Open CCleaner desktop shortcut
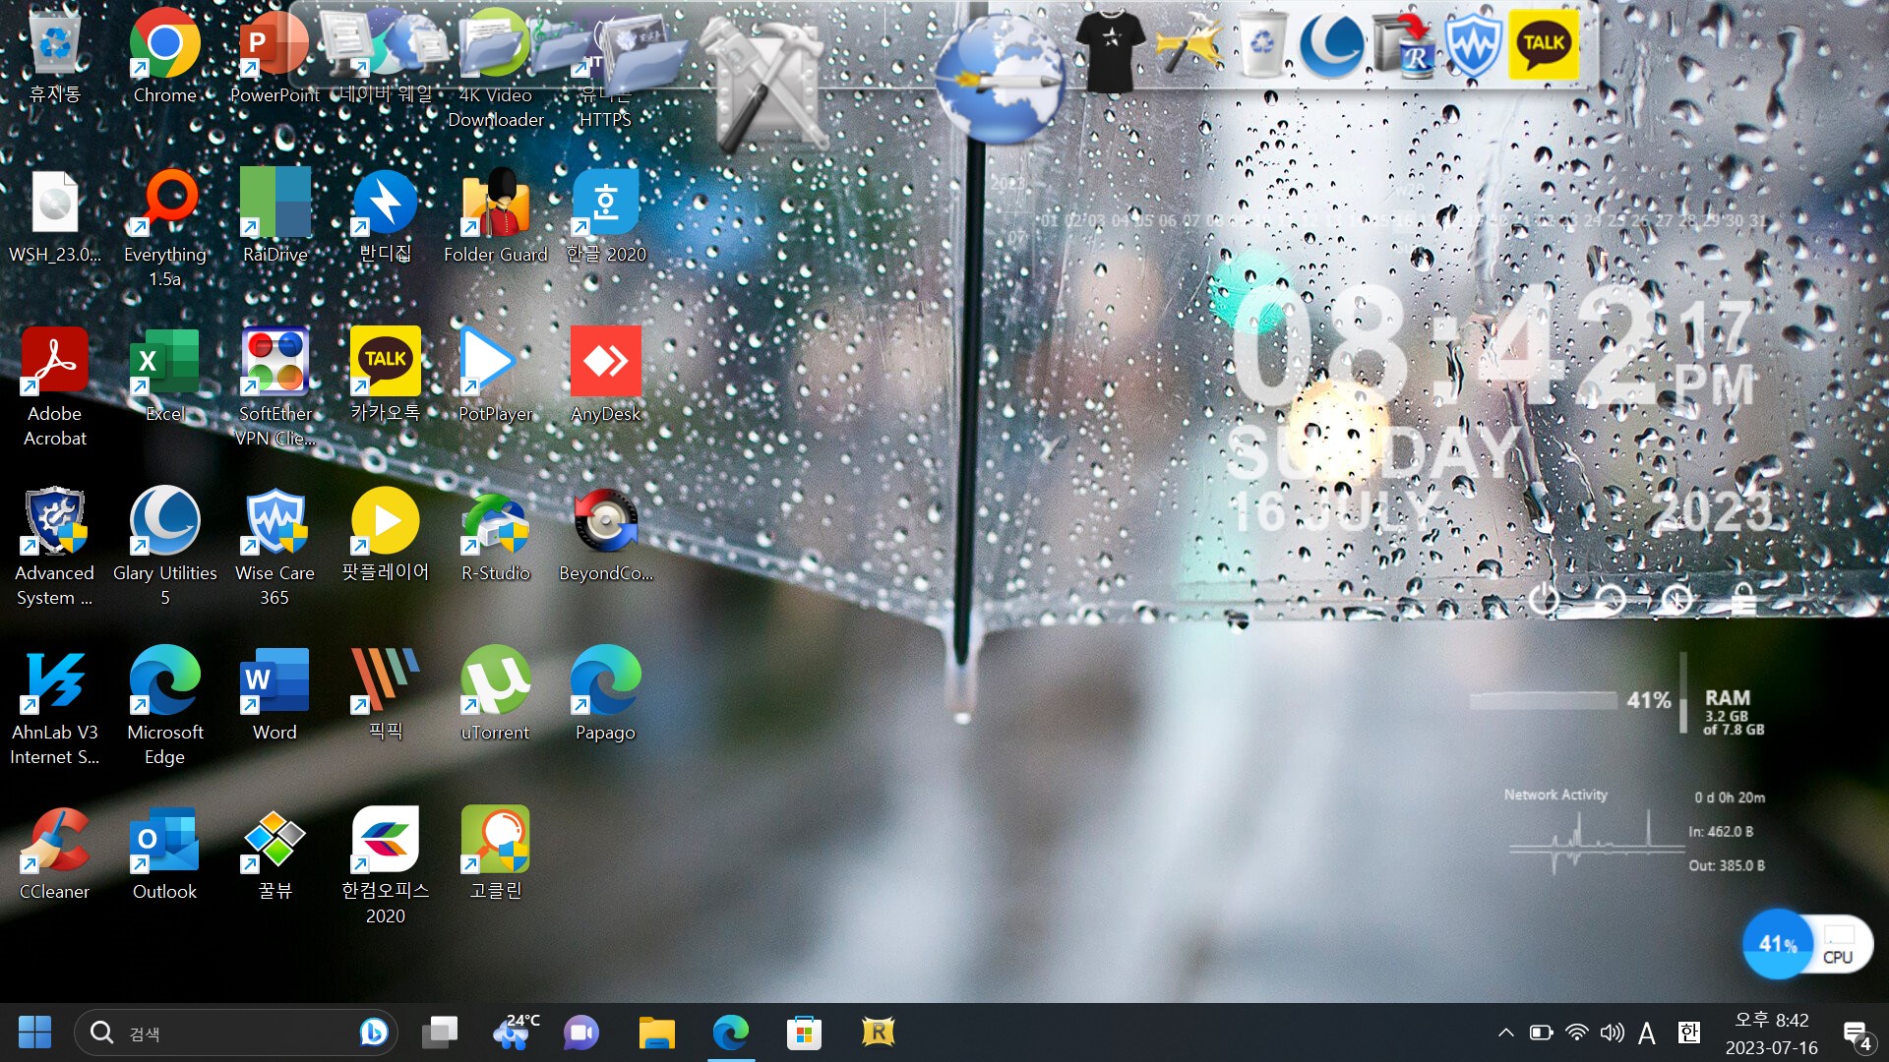Image resolution: width=1889 pixels, height=1062 pixels. (55, 854)
